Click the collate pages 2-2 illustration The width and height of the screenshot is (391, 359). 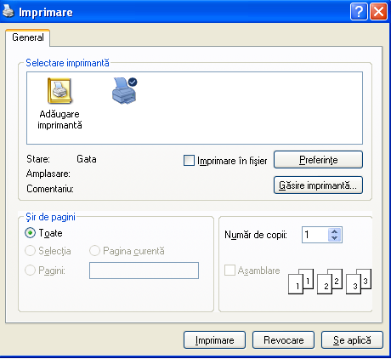(x=330, y=282)
